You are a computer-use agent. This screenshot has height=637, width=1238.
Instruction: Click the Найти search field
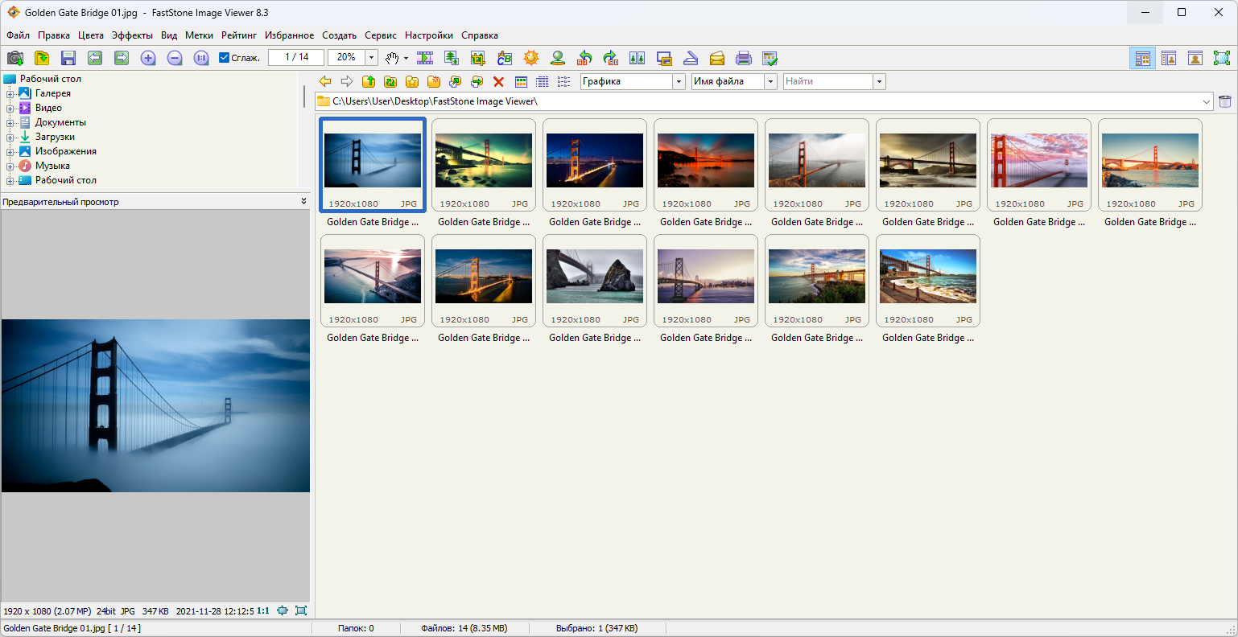827,81
